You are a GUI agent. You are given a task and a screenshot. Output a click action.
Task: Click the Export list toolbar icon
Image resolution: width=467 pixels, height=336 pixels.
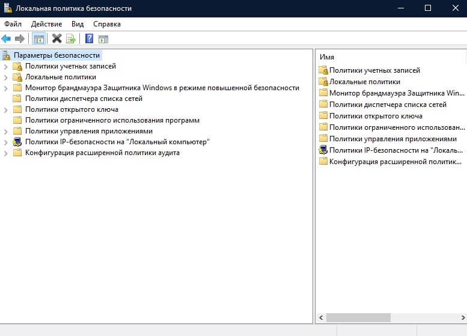(71, 38)
